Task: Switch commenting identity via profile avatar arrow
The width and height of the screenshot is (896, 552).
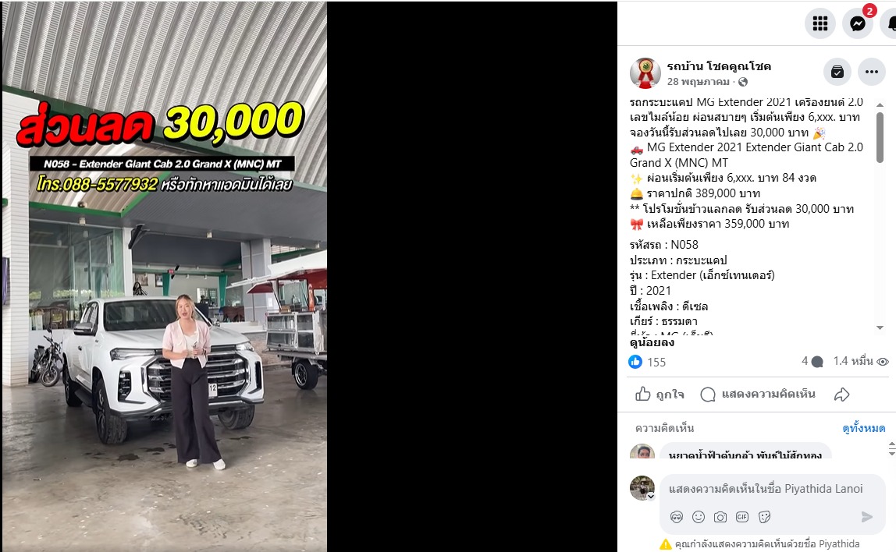Action: [x=650, y=496]
